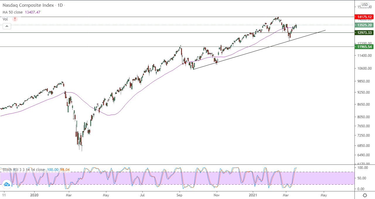Viewport: 375px width, 199px height.
Task: Click the Jul label on time axis
Action: [142, 195]
